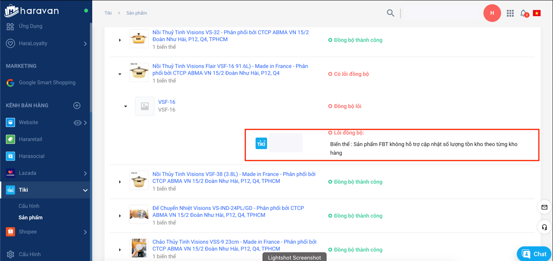Viewport: 553px width, 261px height.
Task: Open the Harasocial menu item
Action: (x=32, y=156)
